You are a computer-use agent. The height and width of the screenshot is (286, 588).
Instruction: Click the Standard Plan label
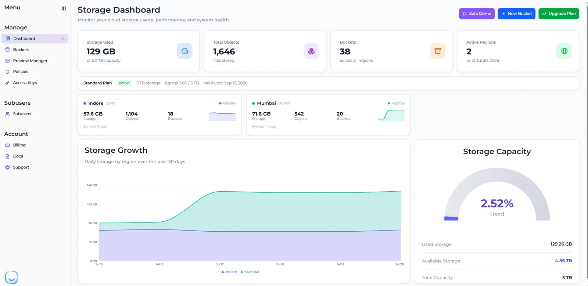[97, 83]
